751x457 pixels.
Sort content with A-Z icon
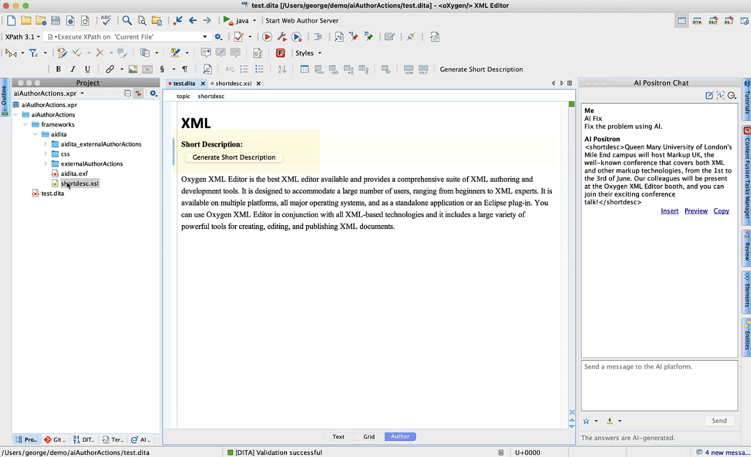pos(282,69)
